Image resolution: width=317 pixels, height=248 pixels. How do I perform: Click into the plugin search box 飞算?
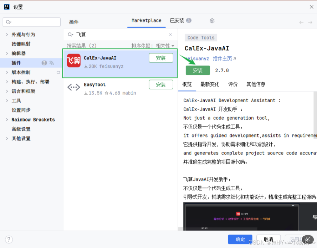point(121,35)
